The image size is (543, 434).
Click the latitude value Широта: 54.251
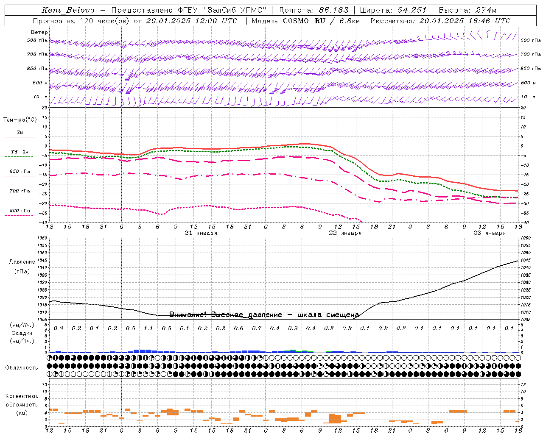[x=393, y=10]
